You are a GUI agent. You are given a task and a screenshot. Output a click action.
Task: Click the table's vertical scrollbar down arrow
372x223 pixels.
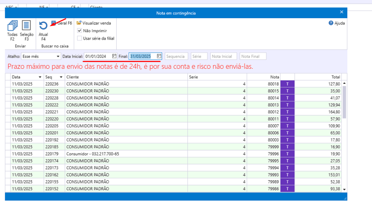point(344,189)
